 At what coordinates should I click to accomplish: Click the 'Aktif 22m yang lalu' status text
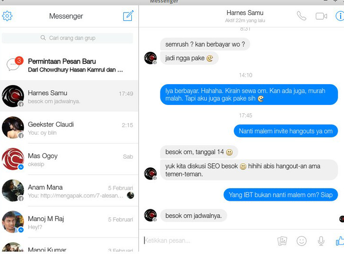click(245, 21)
